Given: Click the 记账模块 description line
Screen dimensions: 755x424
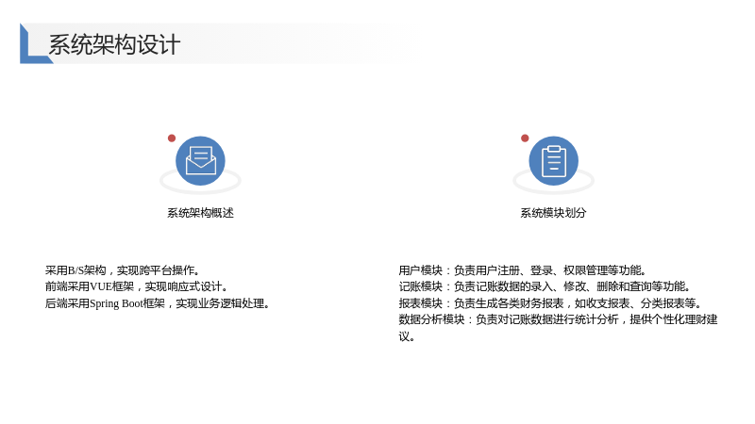Looking at the screenshot, I should 545,286.
